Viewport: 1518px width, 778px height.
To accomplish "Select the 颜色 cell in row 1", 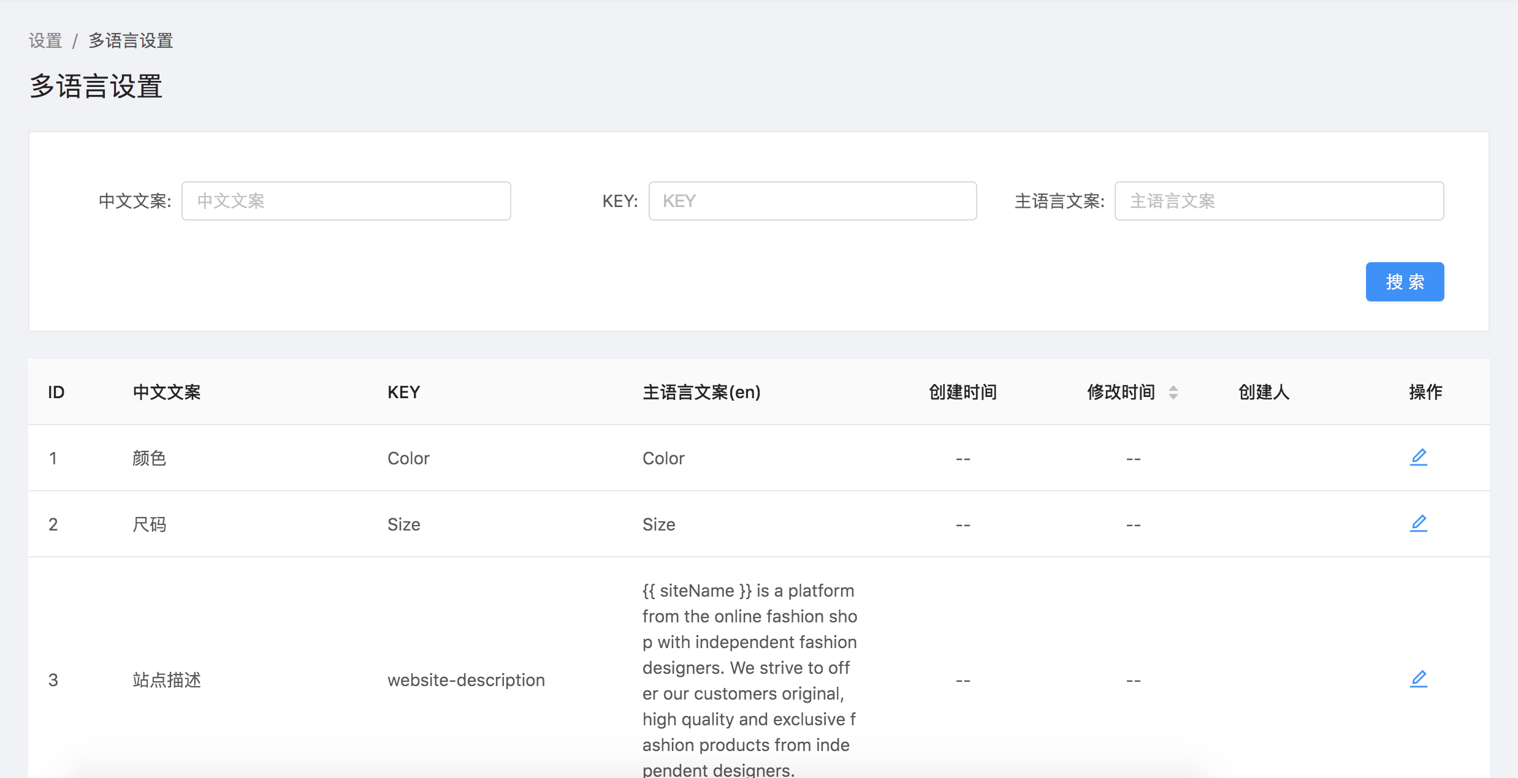I will pos(150,458).
